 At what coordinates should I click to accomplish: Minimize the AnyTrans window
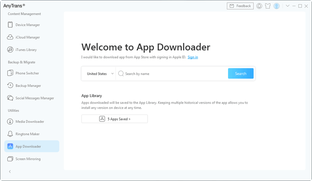(x=294, y=6)
